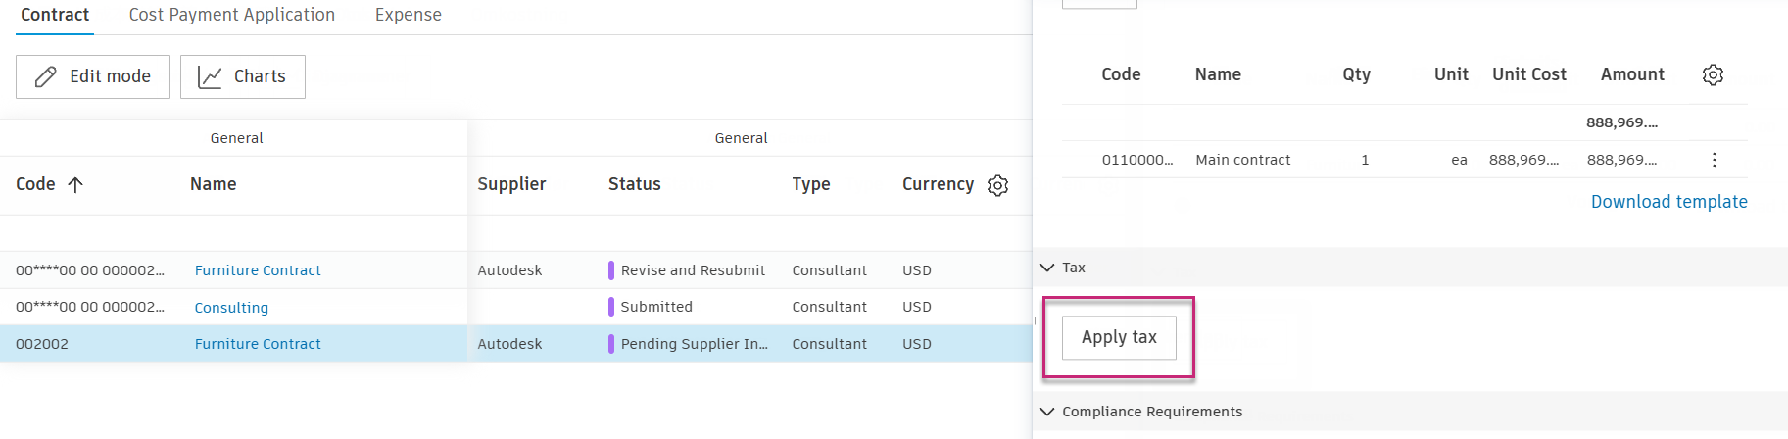Select the Contract tab

[x=55, y=15]
